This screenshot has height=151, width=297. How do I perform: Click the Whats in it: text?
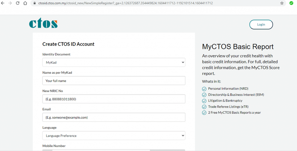tap(211, 81)
